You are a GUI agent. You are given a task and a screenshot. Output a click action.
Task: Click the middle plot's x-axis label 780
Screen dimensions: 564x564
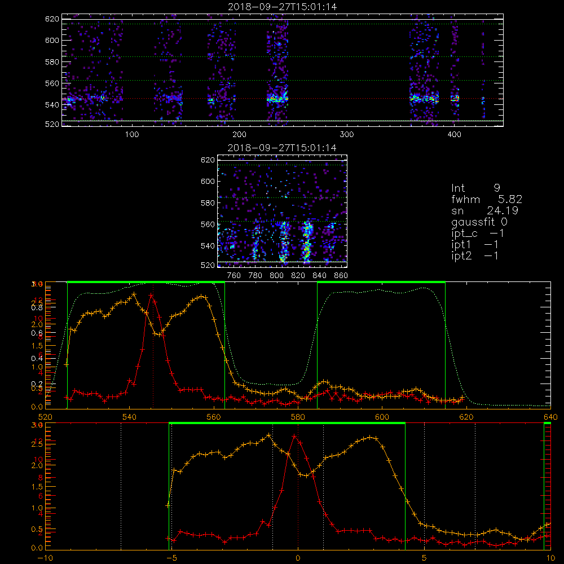255,276
